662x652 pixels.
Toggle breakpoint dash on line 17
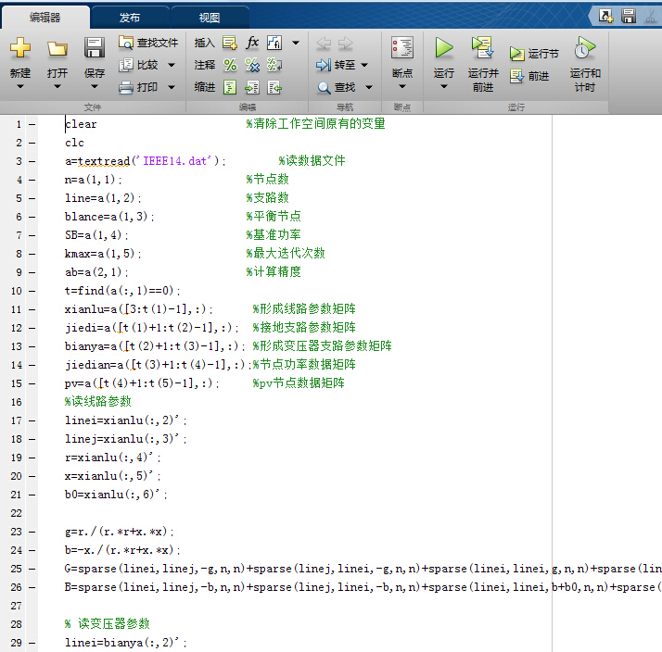tap(32, 420)
